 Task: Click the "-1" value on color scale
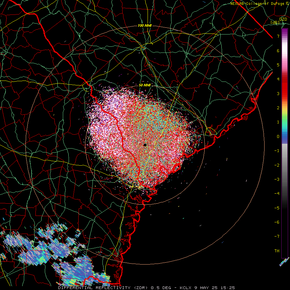(277, 151)
